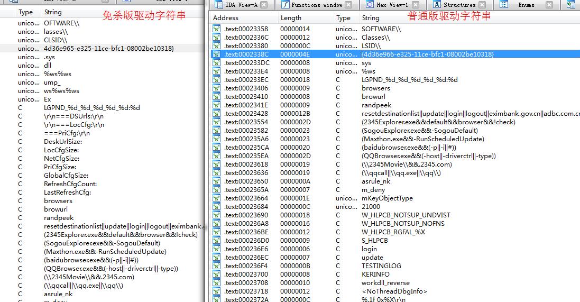Click string icon for .text:00023406 row
This screenshot has width=580, height=302.
point(217,88)
